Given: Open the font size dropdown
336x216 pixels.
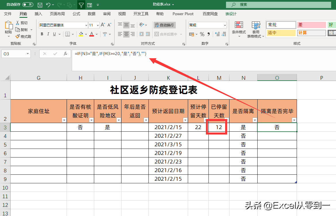Looking at the screenshot, I should pyautogui.click(x=98, y=25).
